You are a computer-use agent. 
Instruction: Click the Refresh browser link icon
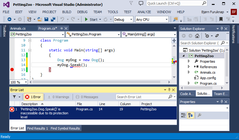106,20
